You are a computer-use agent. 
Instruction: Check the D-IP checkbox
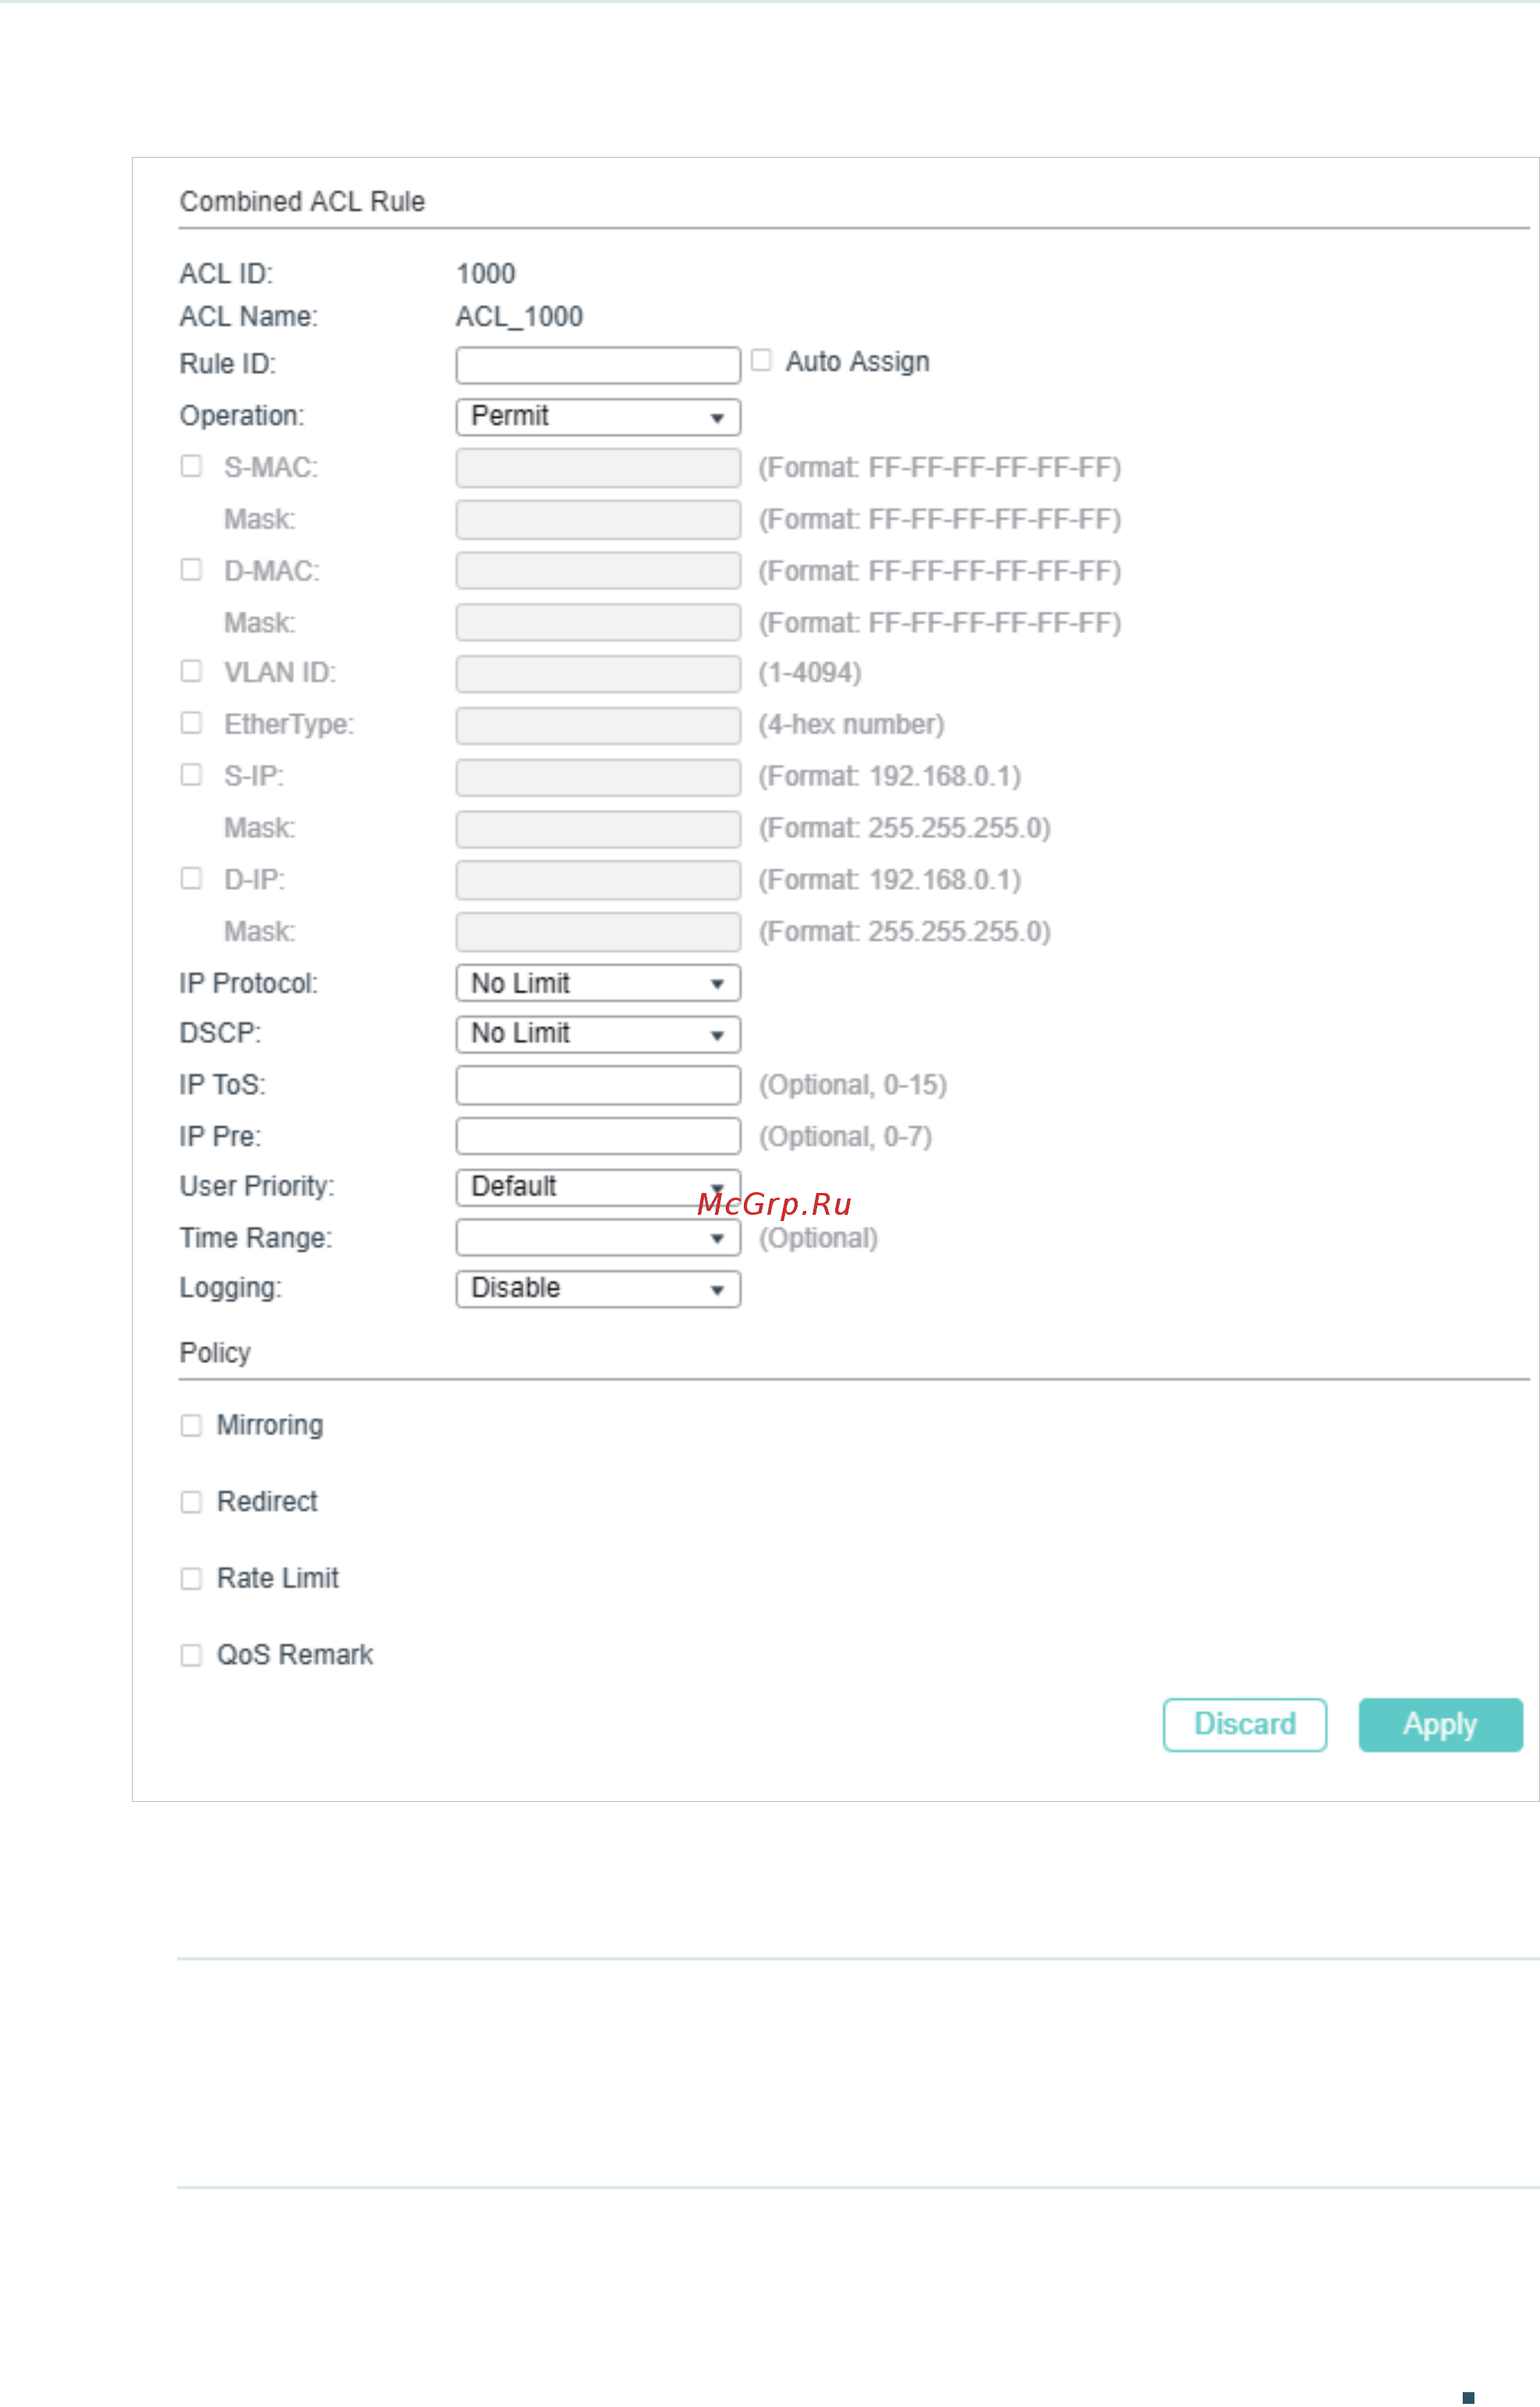[x=191, y=877]
